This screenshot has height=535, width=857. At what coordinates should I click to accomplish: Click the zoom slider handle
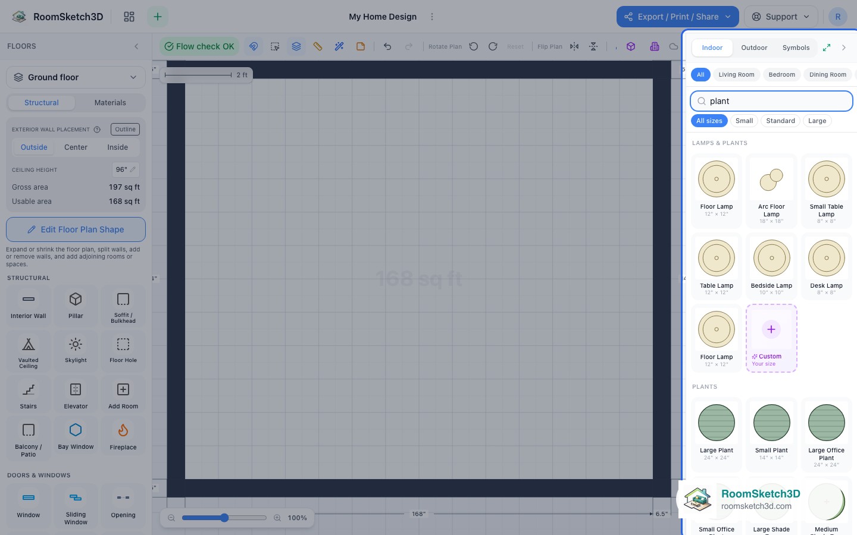coord(224,518)
